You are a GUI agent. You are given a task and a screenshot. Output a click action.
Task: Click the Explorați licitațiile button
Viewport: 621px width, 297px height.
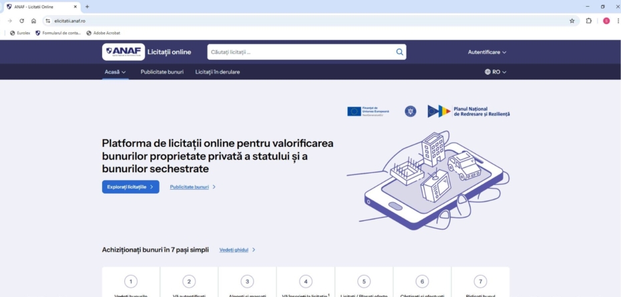[131, 187]
